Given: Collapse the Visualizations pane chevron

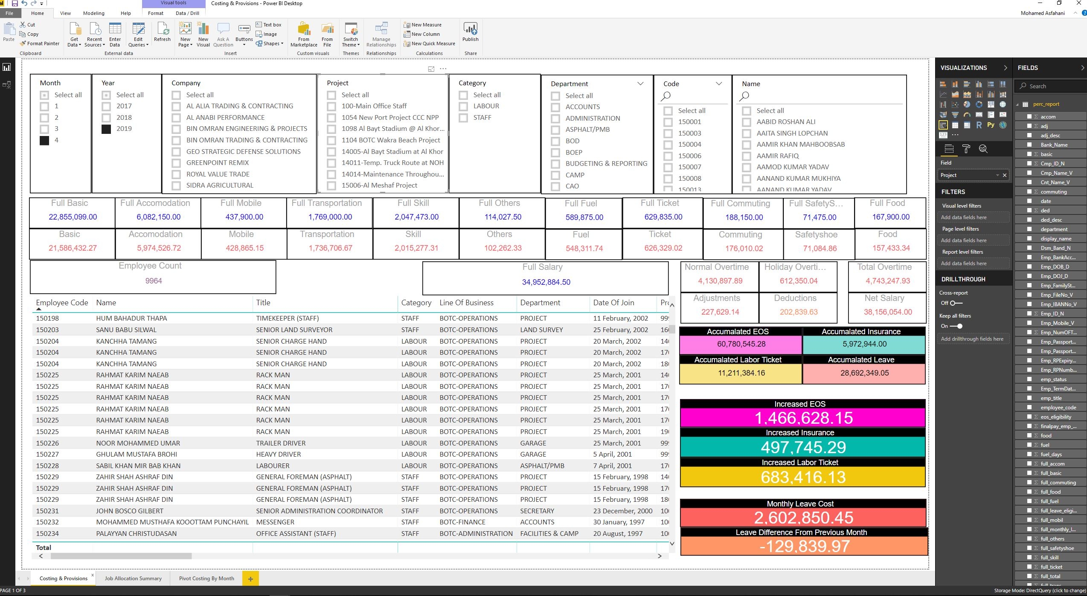Looking at the screenshot, I should (1005, 68).
